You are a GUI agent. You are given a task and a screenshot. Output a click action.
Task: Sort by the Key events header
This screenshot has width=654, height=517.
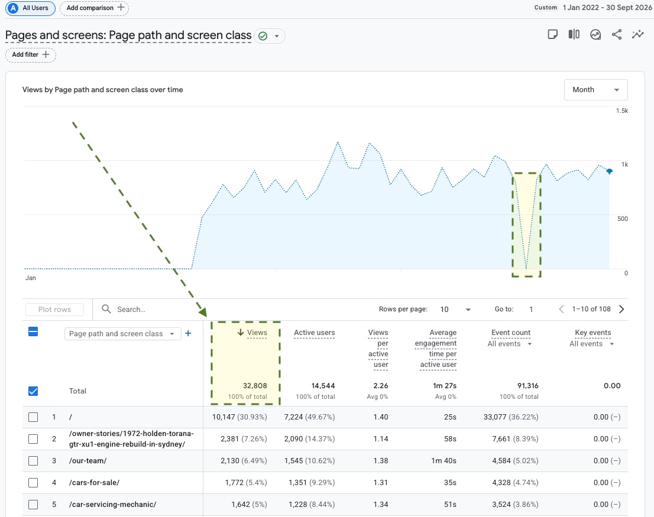pos(593,333)
